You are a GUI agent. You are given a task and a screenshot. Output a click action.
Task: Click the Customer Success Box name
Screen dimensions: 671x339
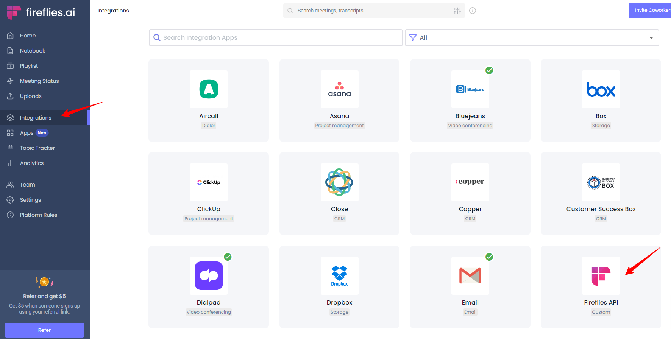point(601,209)
